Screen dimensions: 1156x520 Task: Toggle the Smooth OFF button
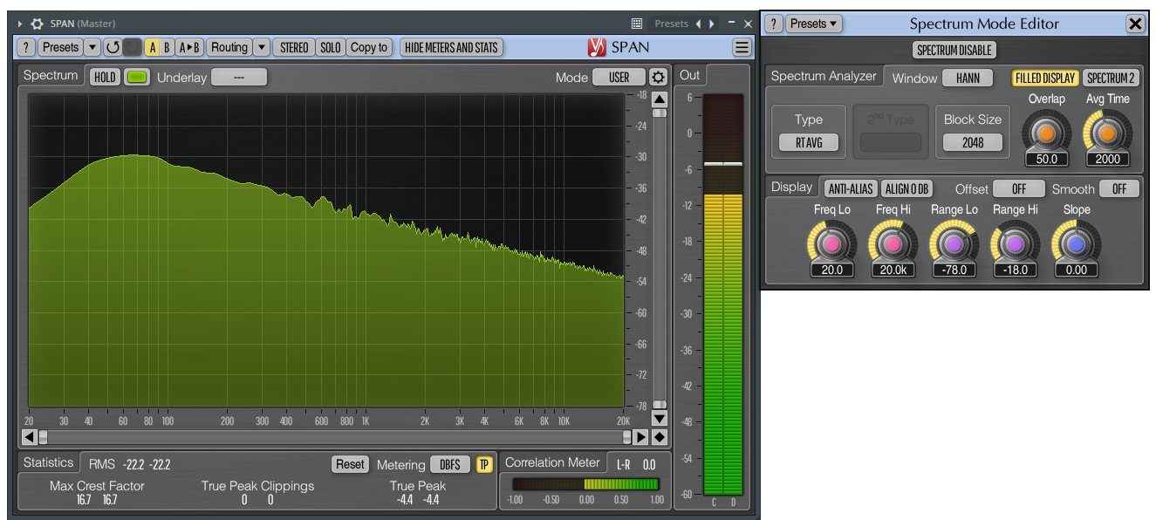click(x=1119, y=188)
